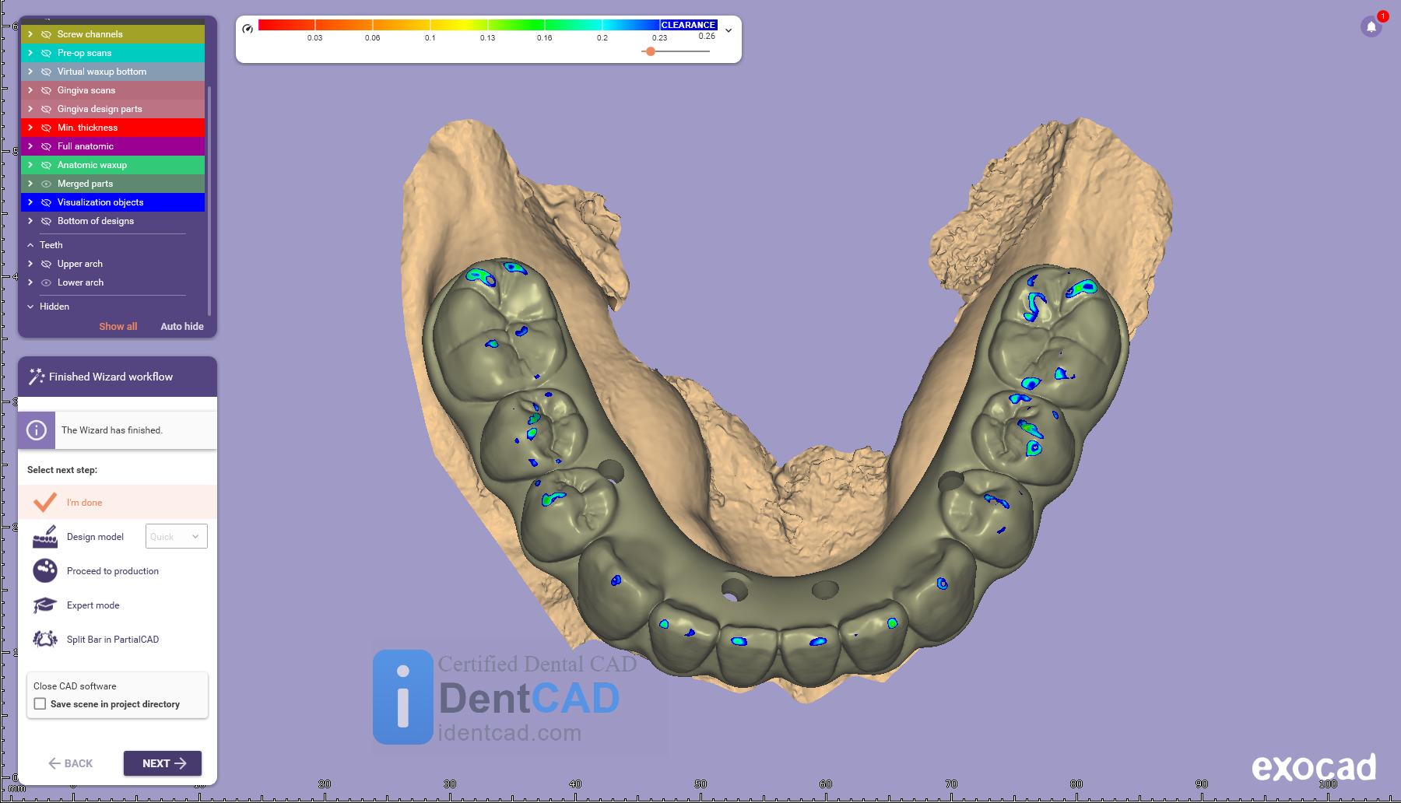
Task: Click the Split Bar in PartialCAD icon
Action: click(x=45, y=640)
